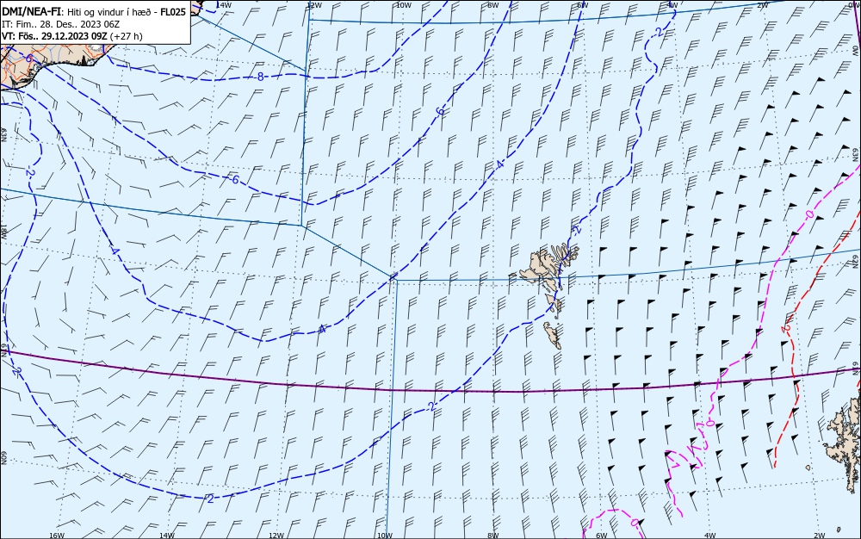Image resolution: width=861 pixels, height=539 pixels.
Task: Click the '10W' label on the bottom axis
Action: (x=385, y=536)
